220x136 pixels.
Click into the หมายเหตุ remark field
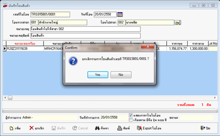86,29
